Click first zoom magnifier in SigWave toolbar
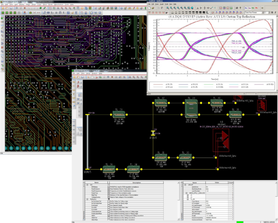278x223 pixels. click(x=168, y=8)
